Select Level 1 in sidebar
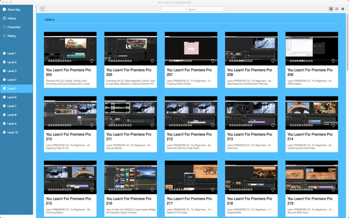Screen dimensions: 349x218 pos(17,53)
